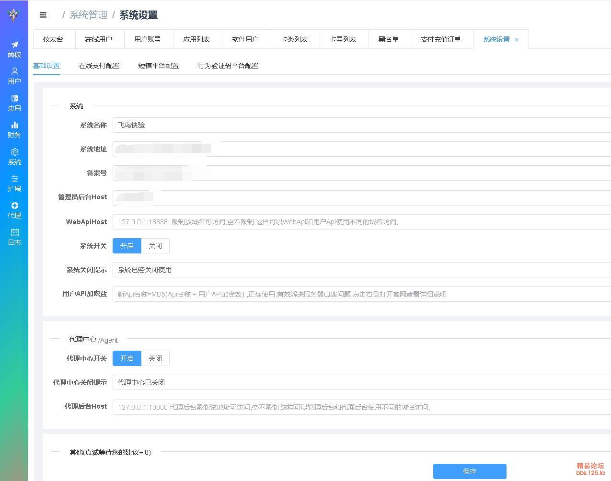The height and width of the screenshot is (481, 611).
Task: Open the 扩展 sliders sidebar icon
Action: tap(14, 183)
